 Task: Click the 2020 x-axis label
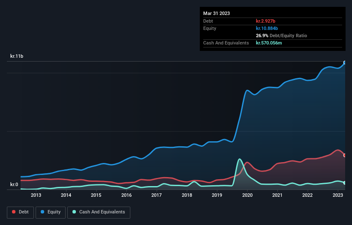(x=247, y=195)
